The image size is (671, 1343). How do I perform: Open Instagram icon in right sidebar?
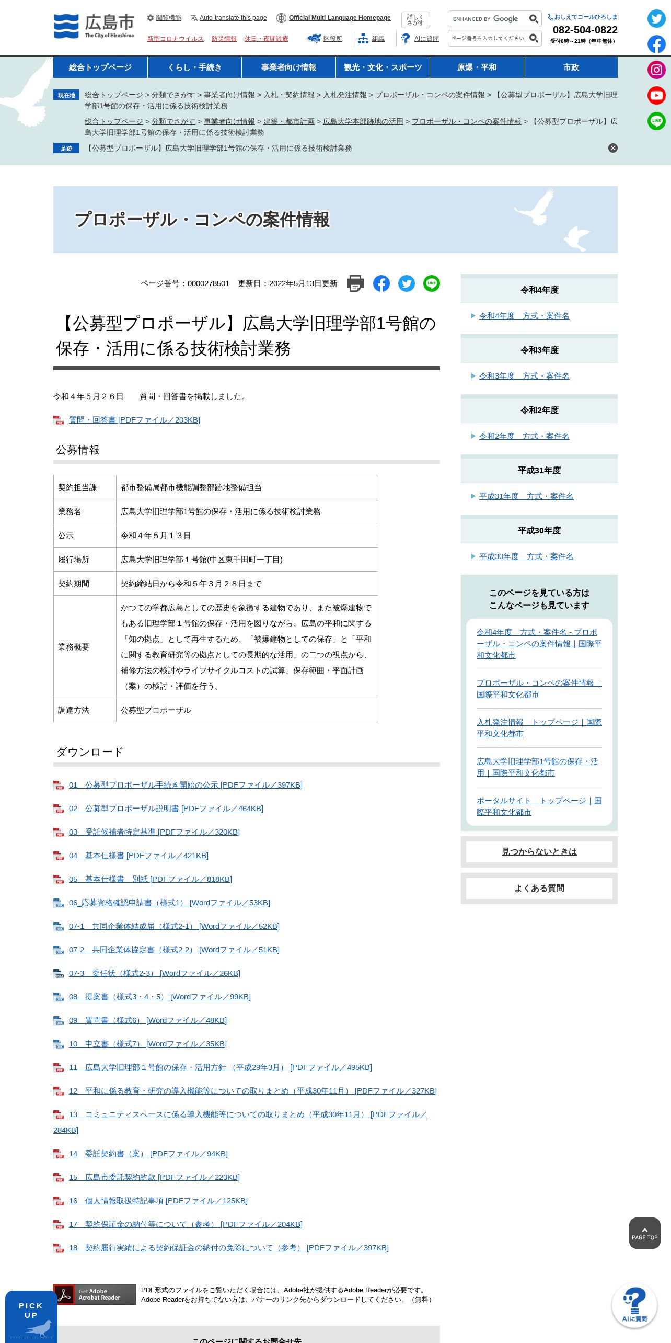pos(656,70)
